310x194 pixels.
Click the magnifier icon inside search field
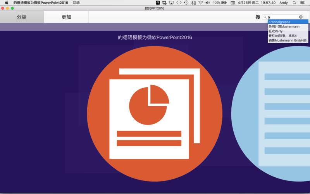(265, 17)
